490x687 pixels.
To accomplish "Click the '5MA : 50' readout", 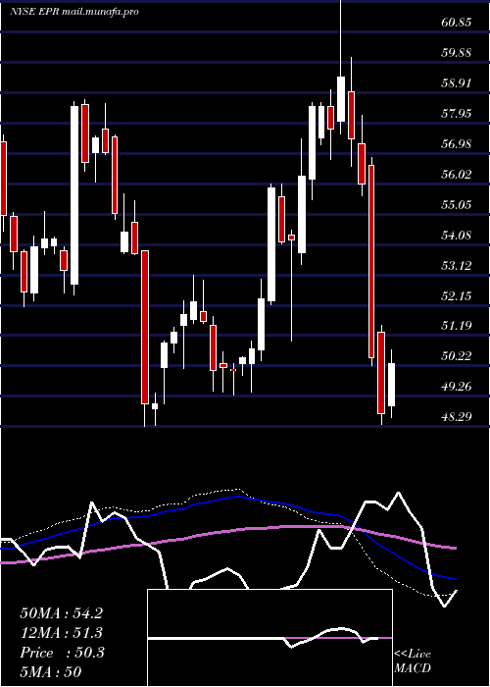I will [51, 672].
